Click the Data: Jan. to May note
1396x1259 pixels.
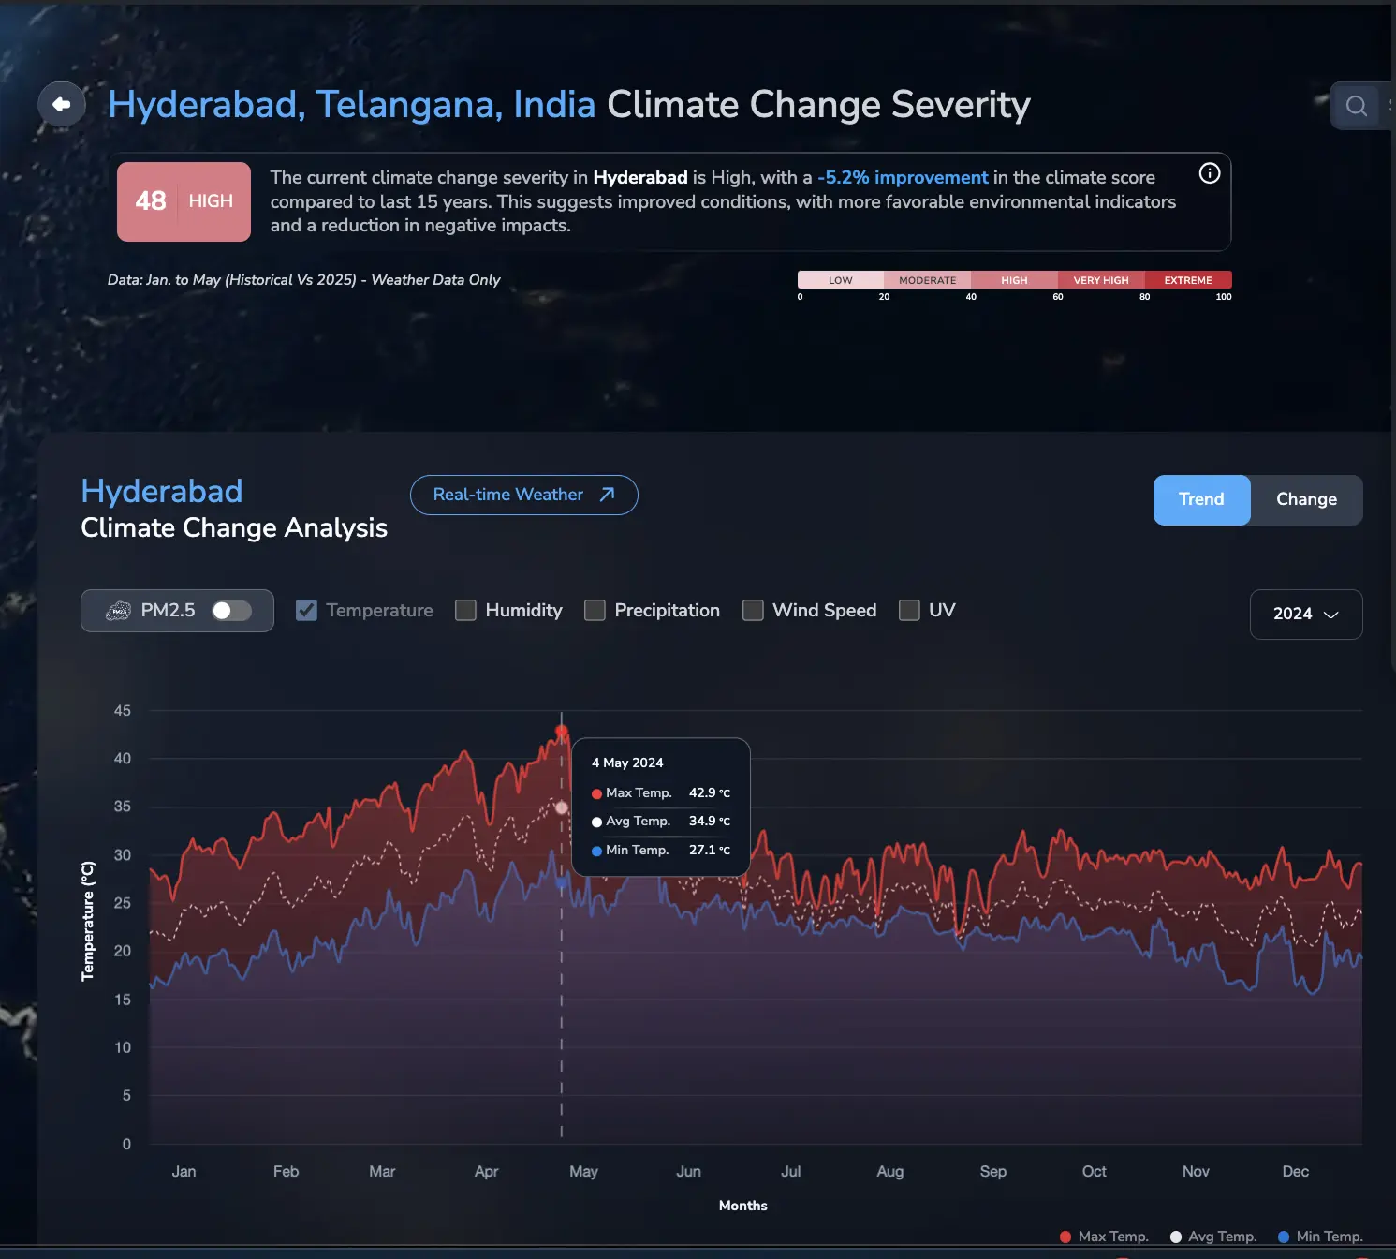304,279
